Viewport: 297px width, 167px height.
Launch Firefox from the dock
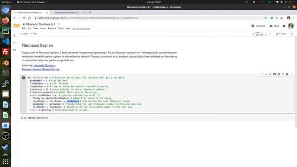tap(6, 20)
